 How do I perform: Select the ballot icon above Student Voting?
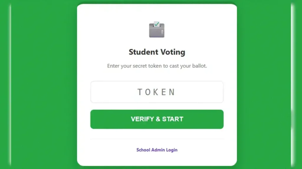click(x=157, y=29)
